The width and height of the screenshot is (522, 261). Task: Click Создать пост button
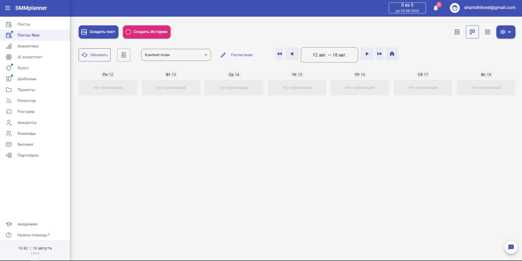[99, 32]
